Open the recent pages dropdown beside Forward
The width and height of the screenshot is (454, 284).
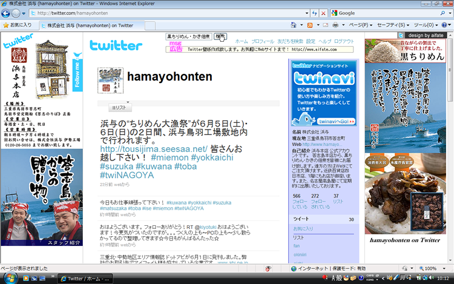[x=24, y=13]
